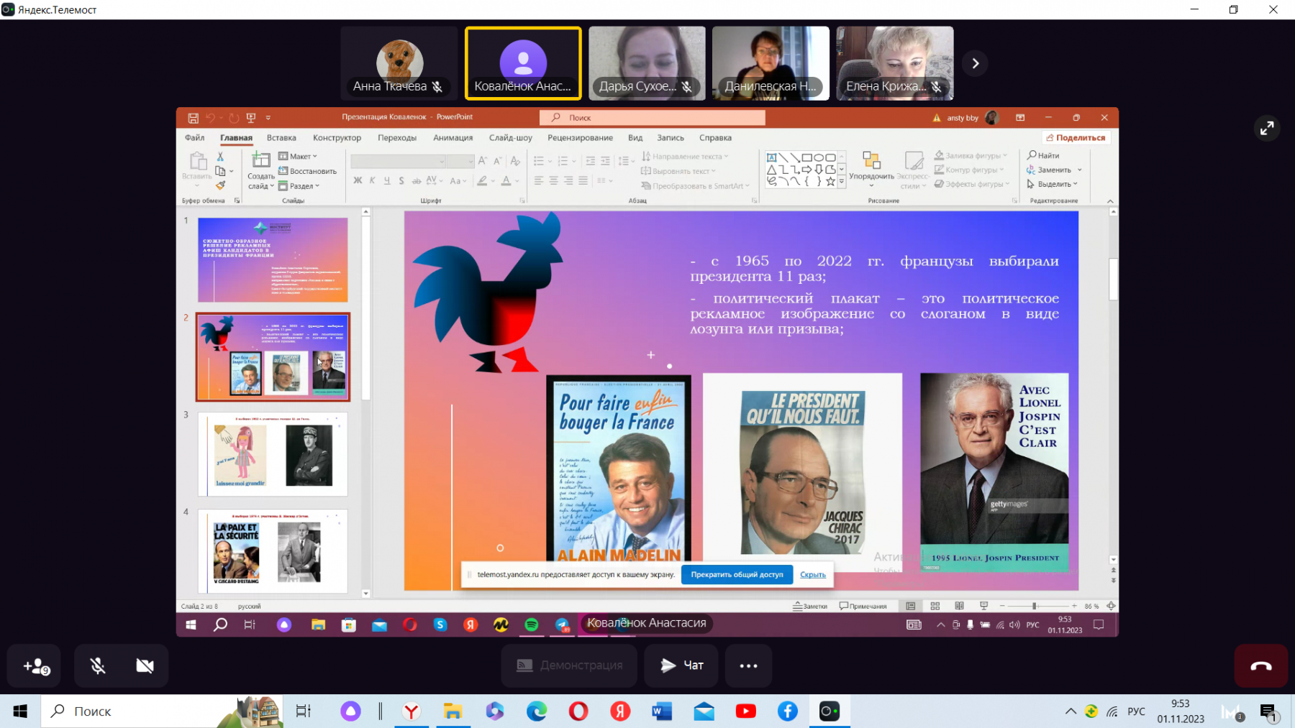Toggle strikethrough formatting
1295x728 pixels.
[x=416, y=180]
